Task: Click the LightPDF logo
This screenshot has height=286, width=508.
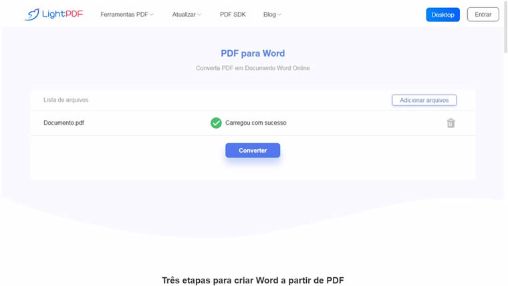Action: [53, 14]
